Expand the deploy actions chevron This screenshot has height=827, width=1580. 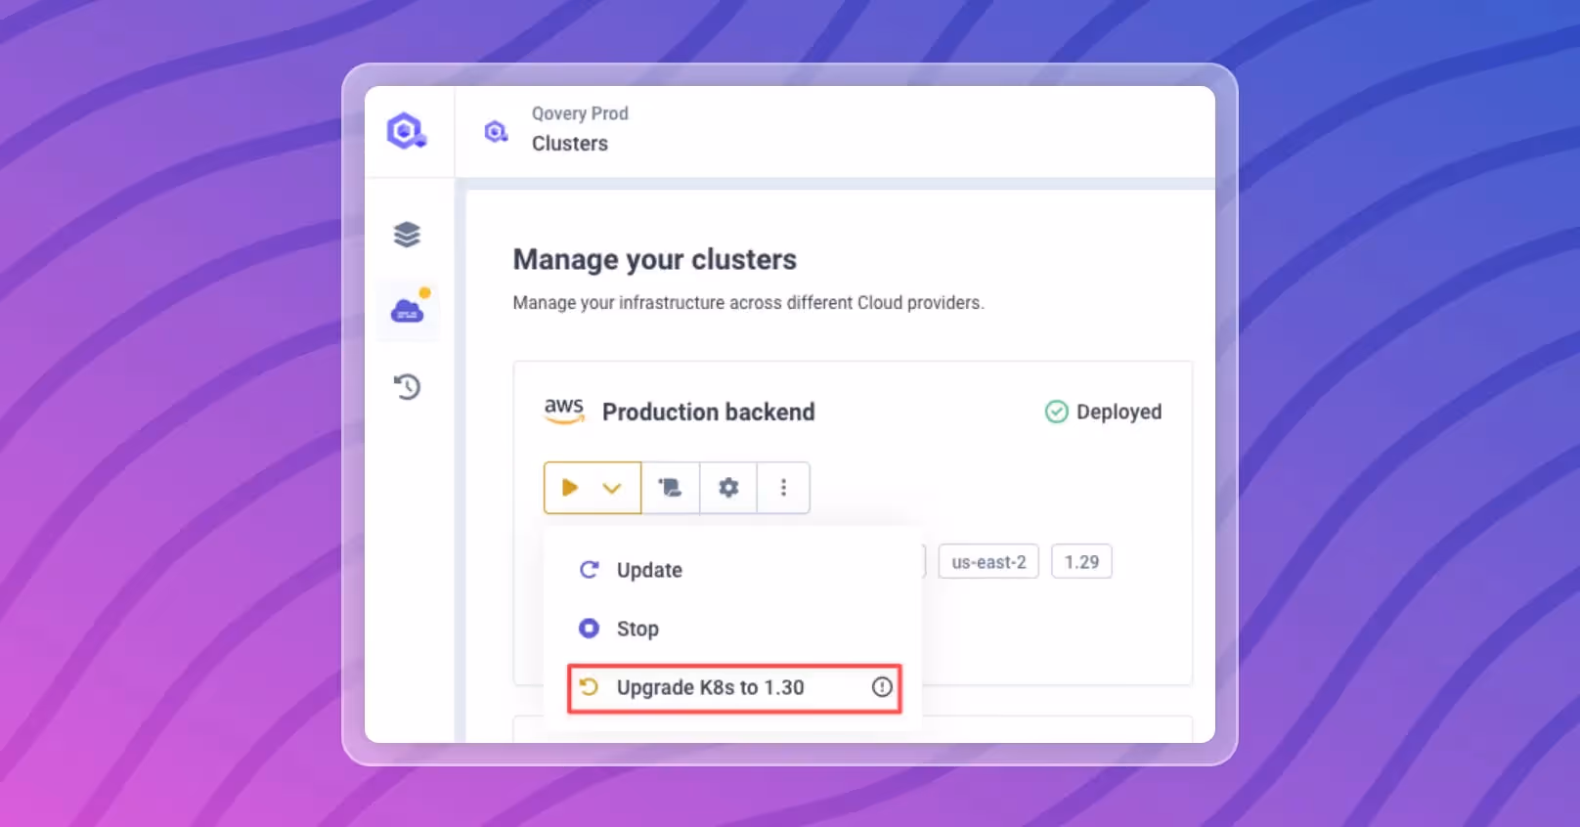612,488
